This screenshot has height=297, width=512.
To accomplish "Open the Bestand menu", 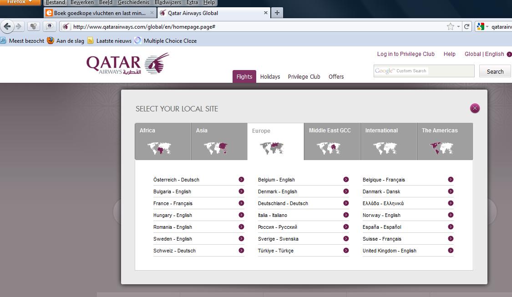I will (x=55, y=3).
